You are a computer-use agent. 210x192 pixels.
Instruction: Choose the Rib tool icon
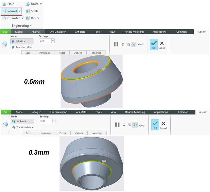27,18
